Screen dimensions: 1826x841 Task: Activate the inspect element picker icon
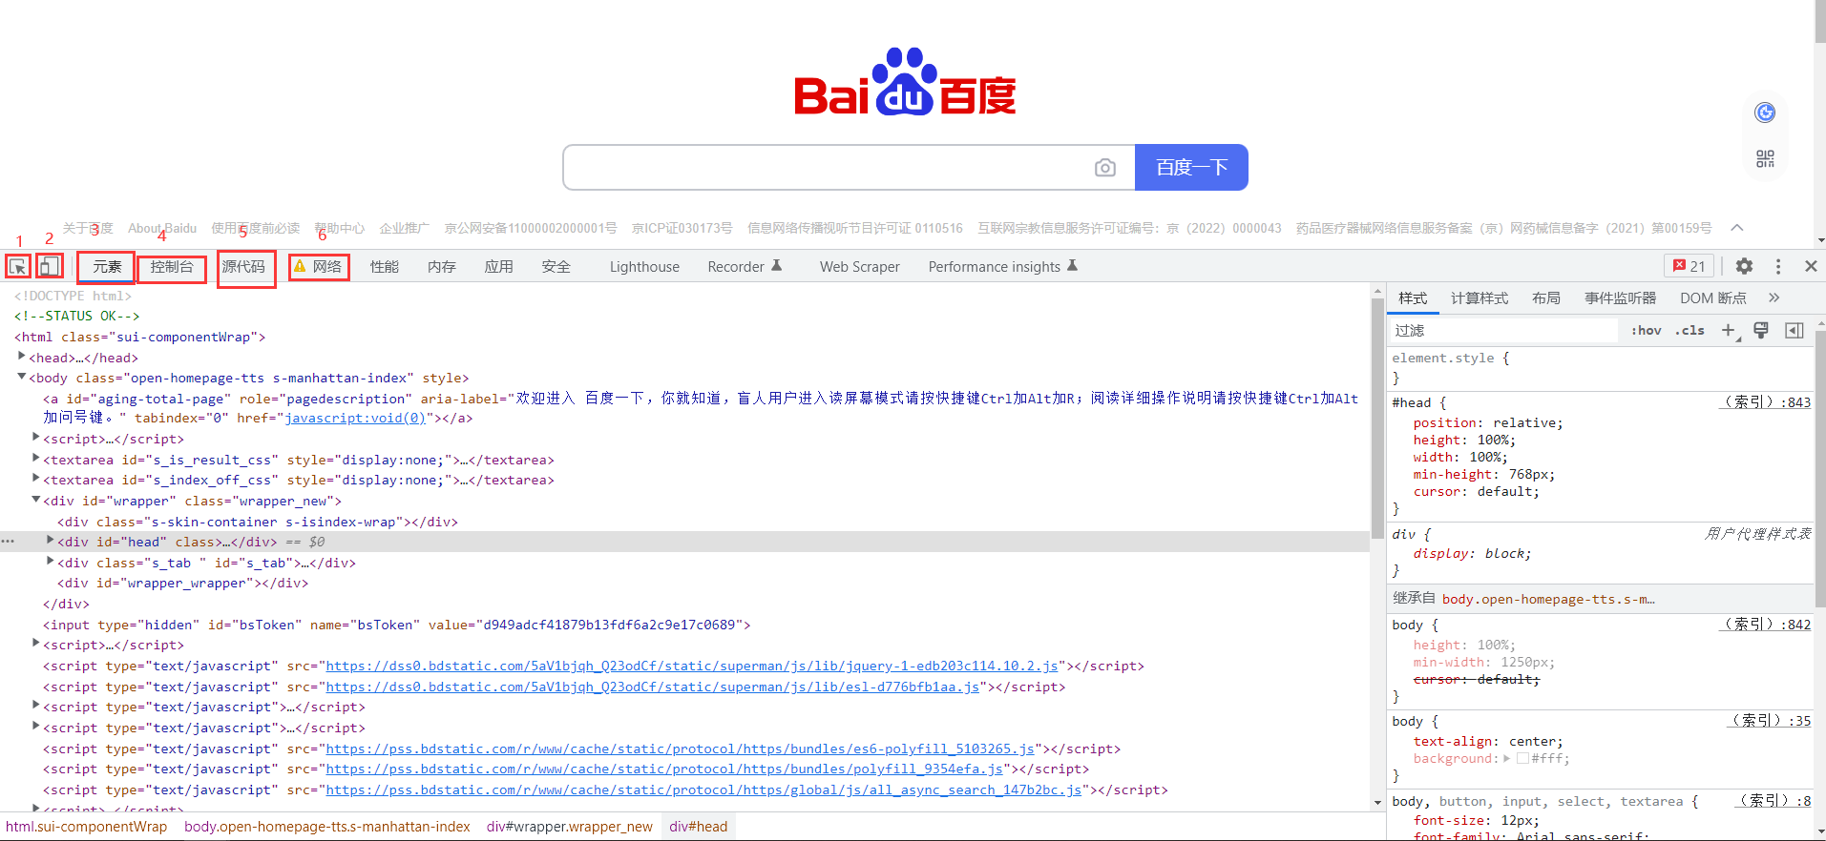coord(17,266)
